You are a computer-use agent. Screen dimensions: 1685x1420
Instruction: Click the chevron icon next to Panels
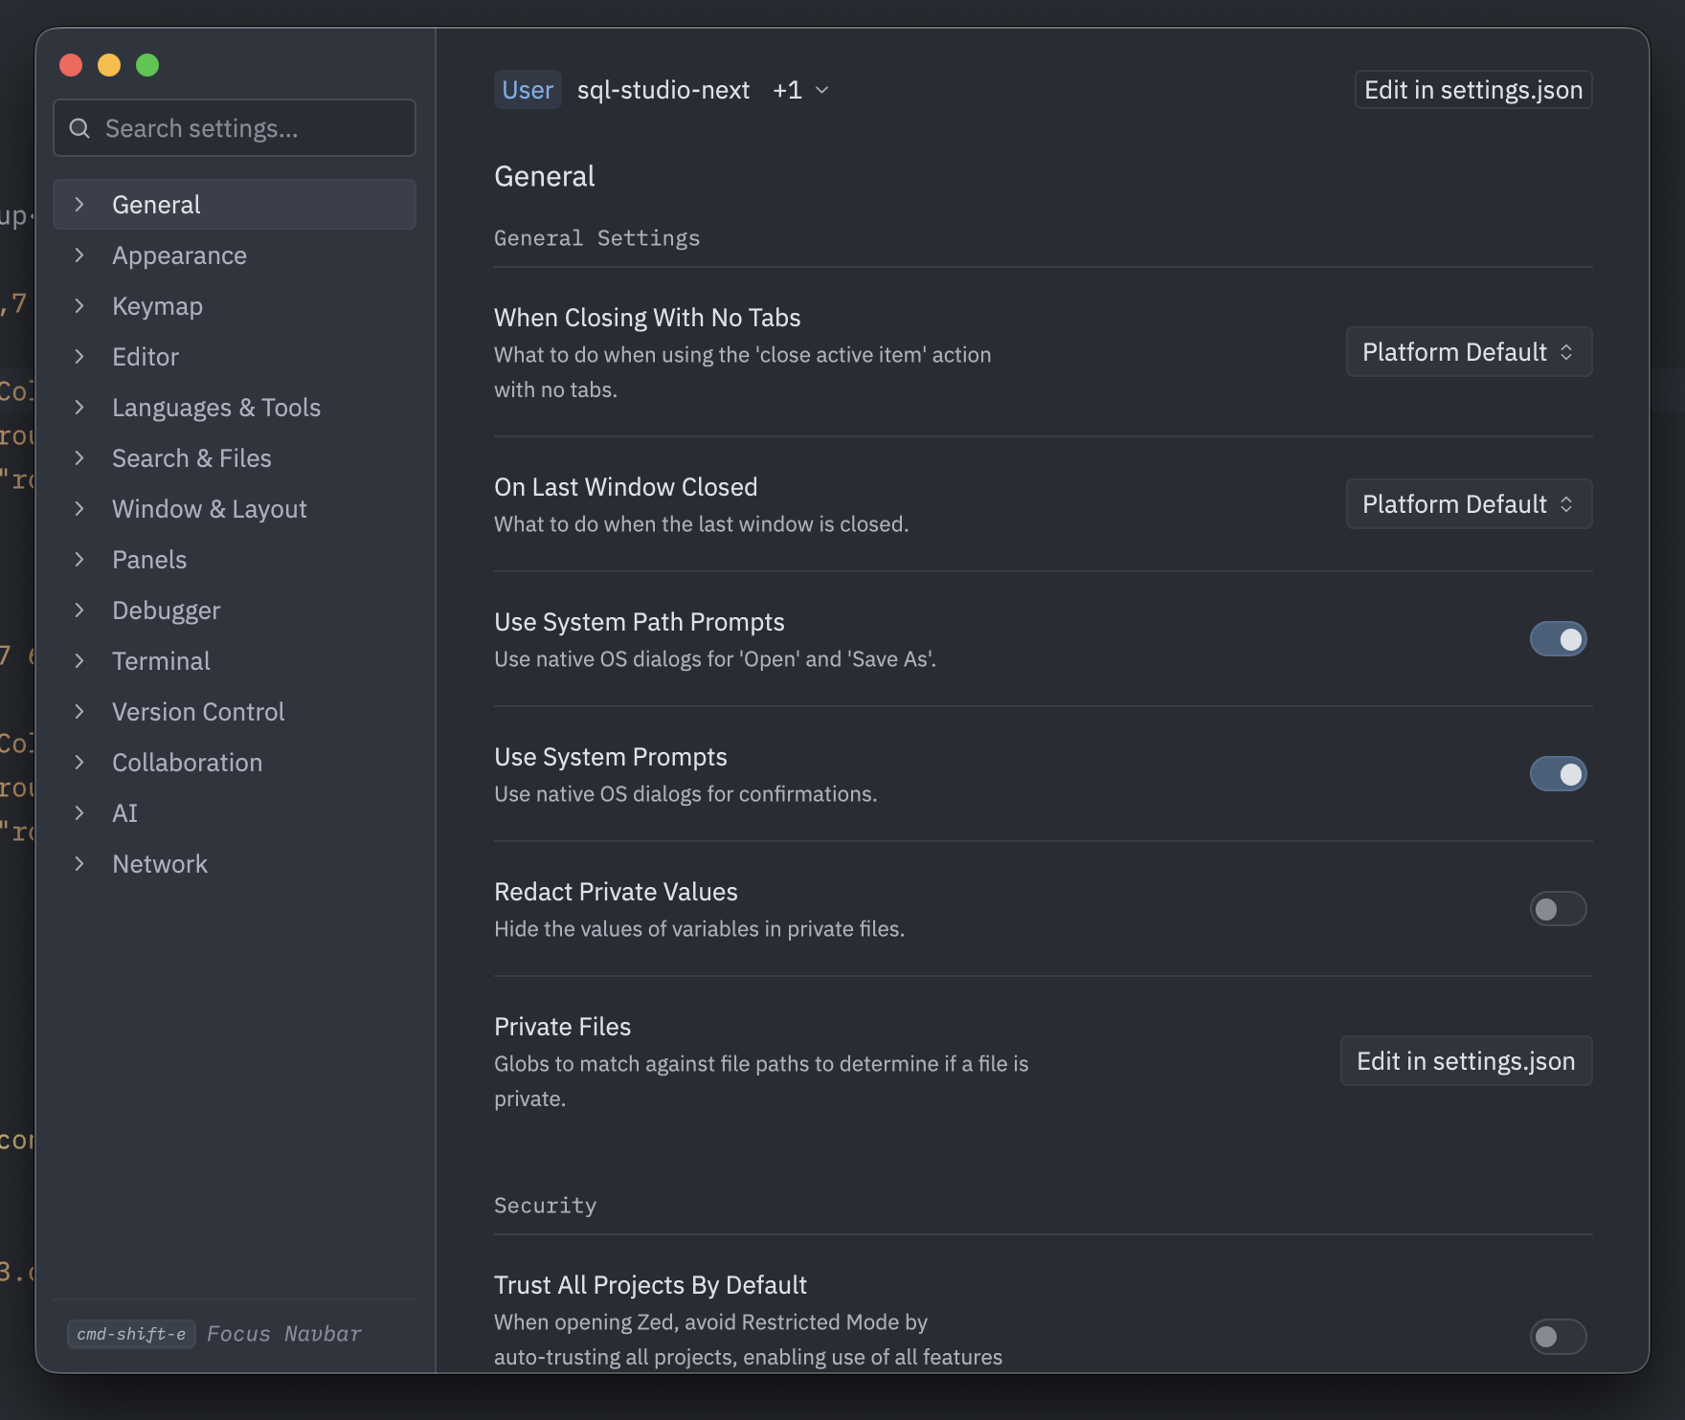tap(79, 560)
